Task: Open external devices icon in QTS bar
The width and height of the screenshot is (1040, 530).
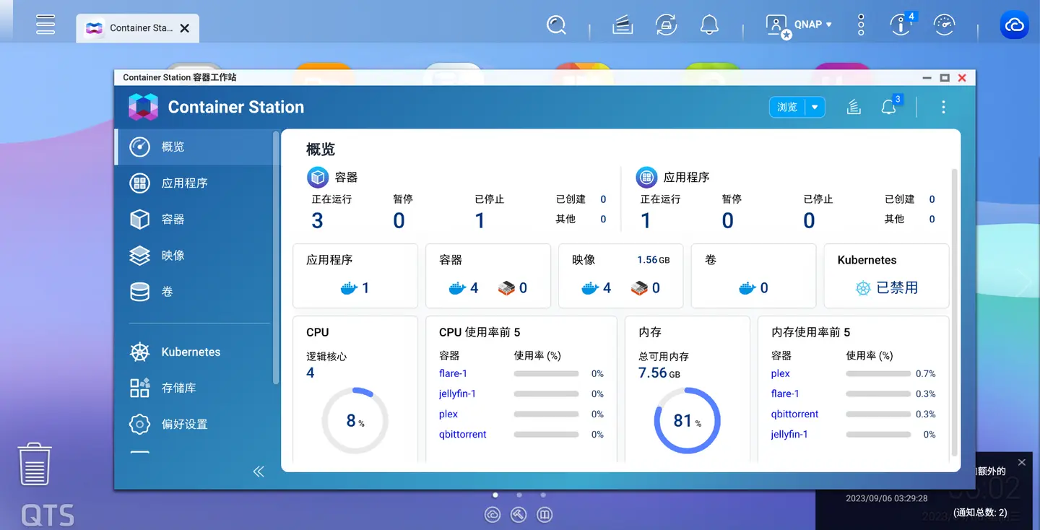Action: click(666, 25)
